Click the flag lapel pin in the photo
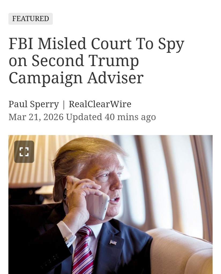 pos(113,242)
